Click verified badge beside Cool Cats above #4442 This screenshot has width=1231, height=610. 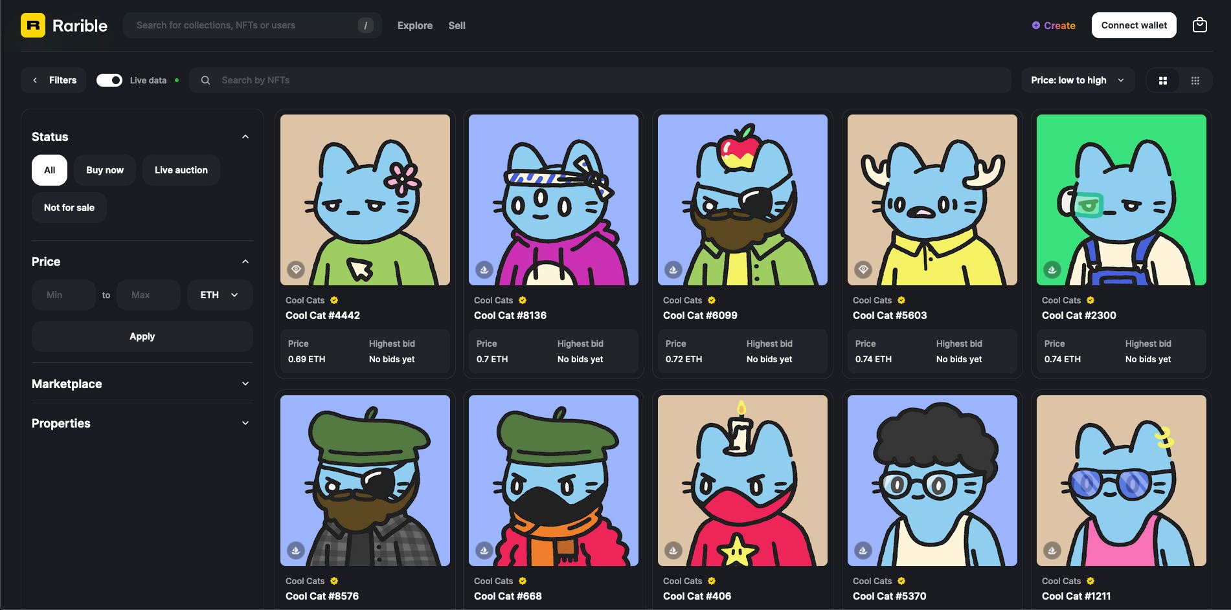point(334,300)
